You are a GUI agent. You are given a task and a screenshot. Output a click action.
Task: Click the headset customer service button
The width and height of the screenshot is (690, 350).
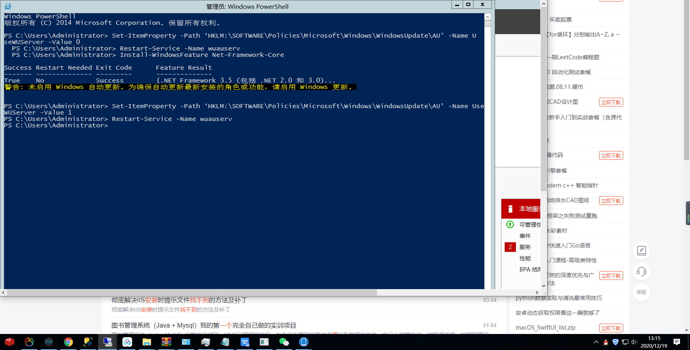coord(642,272)
